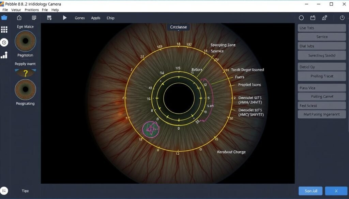This screenshot has height=199, width=349.
Task: Click the Deeoolet SSTS (AMA/2NVIT) annotation
Action: pyautogui.click(x=250, y=100)
